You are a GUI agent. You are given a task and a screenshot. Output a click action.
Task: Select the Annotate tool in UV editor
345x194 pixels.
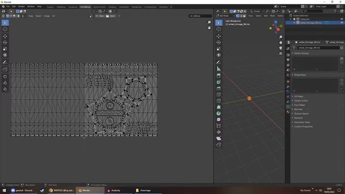[x=5, y=63]
